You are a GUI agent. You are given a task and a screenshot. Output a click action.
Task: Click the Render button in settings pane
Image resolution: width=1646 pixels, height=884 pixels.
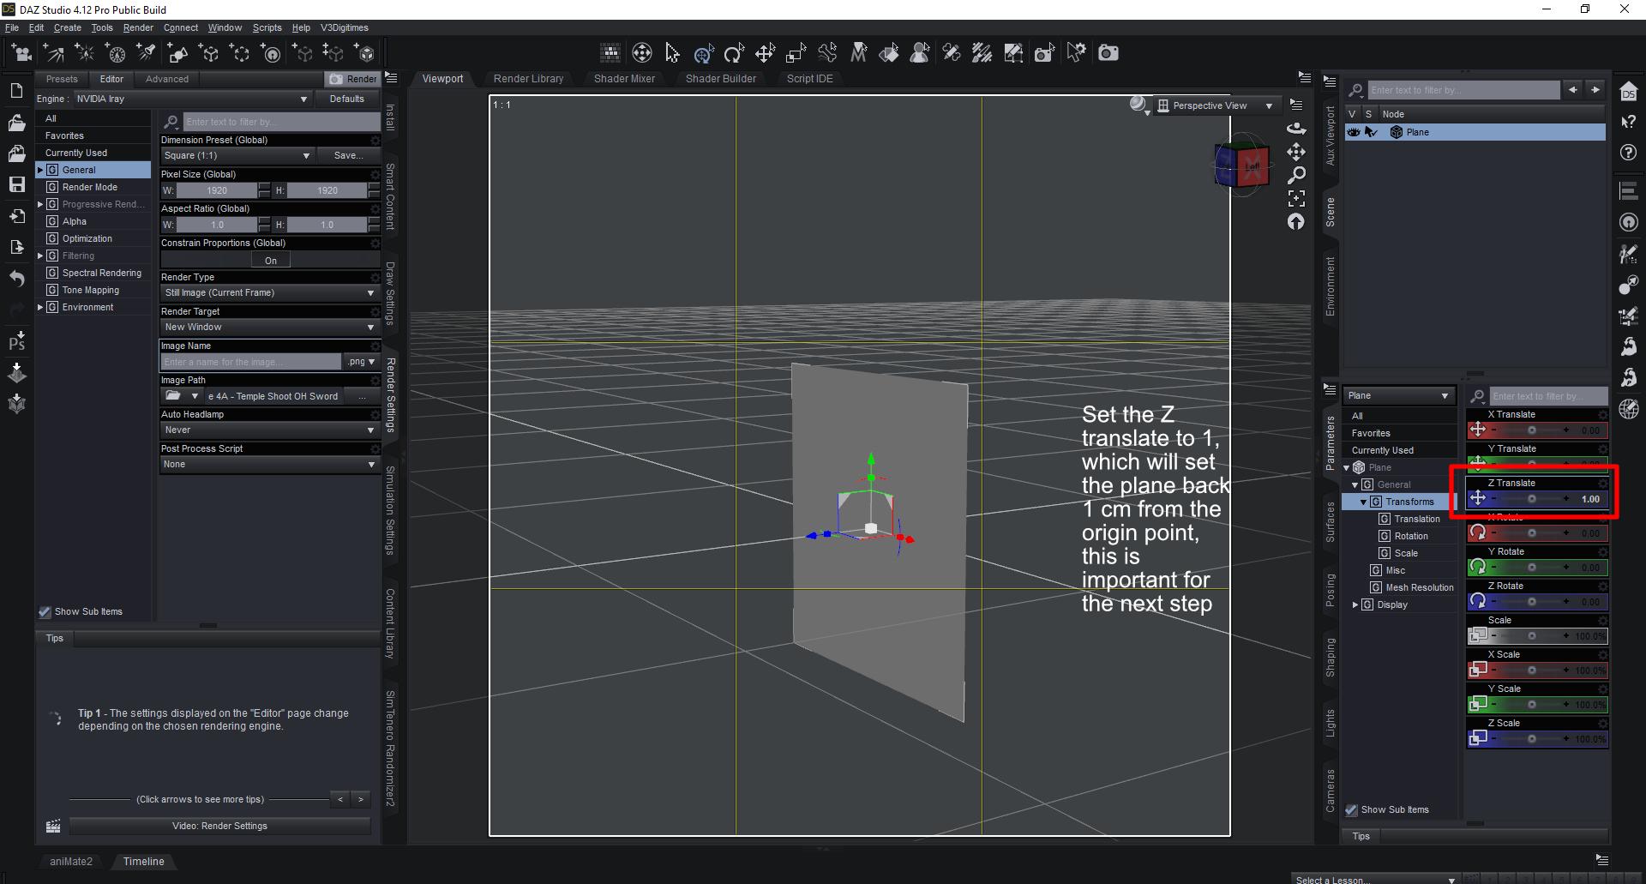(x=353, y=79)
